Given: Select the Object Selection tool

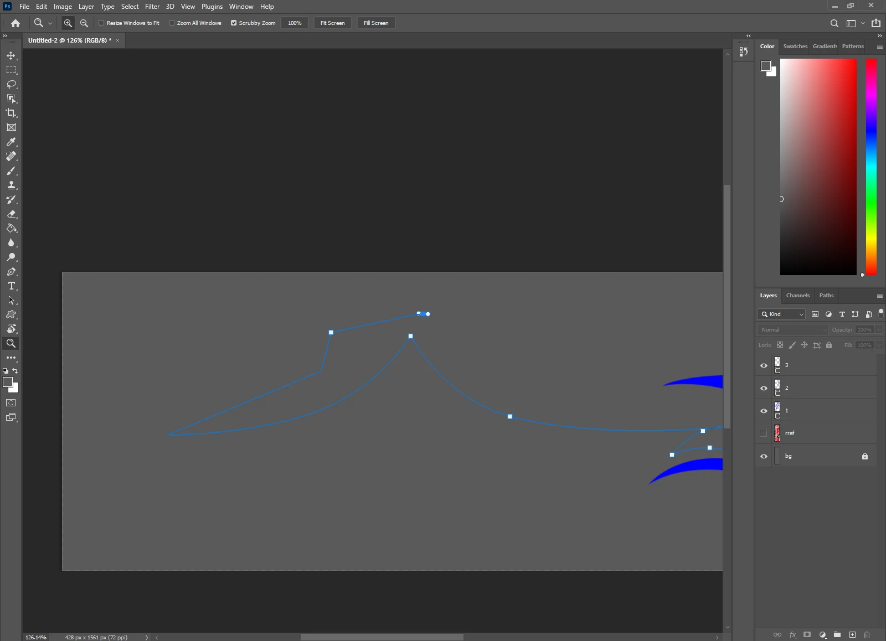Looking at the screenshot, I should [11, 99].
